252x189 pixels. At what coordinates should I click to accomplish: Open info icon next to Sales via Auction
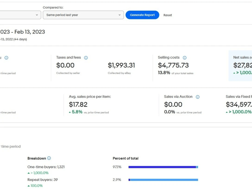(x=198, y=97)
